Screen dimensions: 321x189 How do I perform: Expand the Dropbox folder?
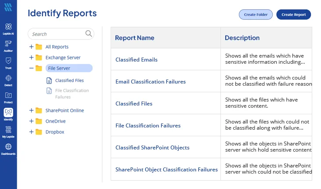31,131
